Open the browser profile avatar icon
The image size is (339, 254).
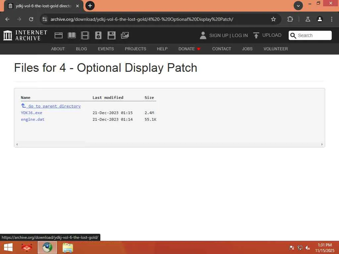320,19
